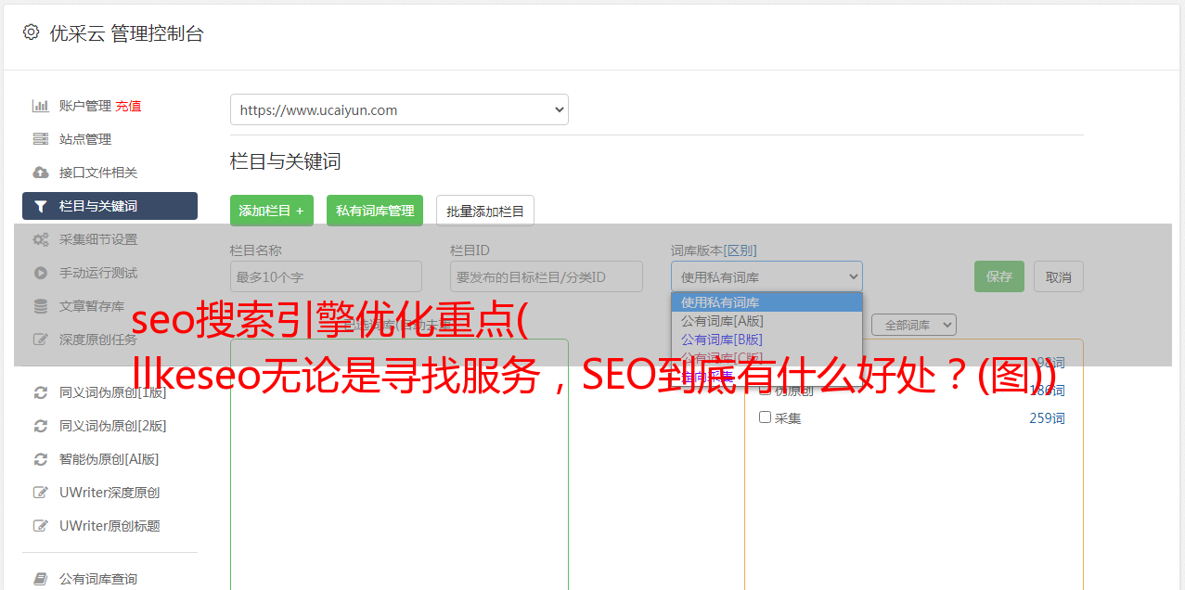Screen dimensions: 1185x590
Task: Click the 私有词库管理 button
Action: [x=375, y=211]
